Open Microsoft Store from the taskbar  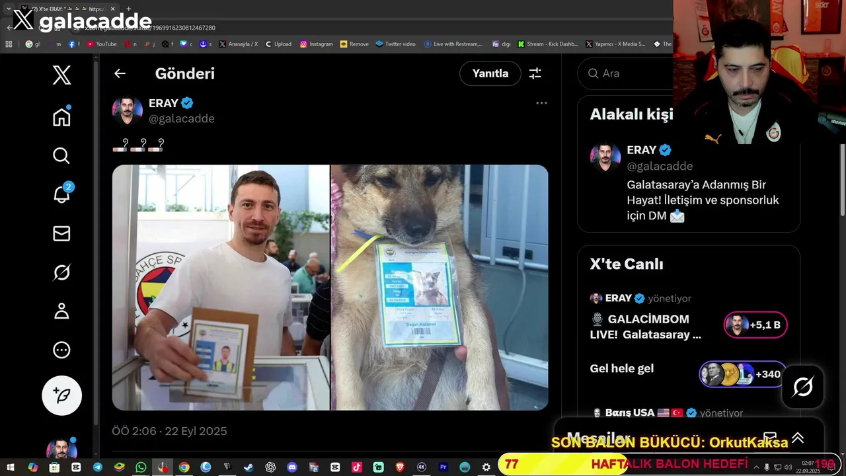[x=54, y=467]
